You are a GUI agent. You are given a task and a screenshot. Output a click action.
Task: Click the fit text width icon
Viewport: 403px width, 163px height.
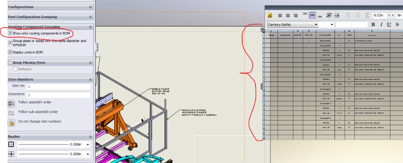tap(337, 16)
